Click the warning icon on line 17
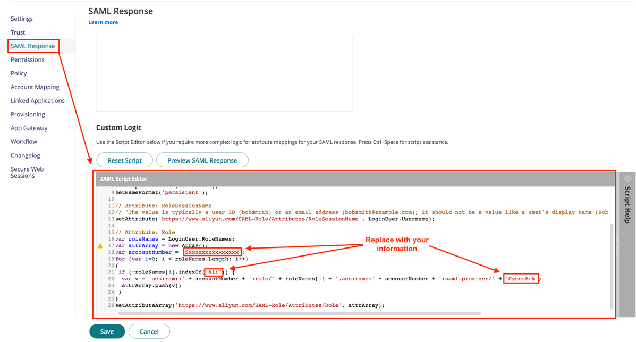Viewport: 636px width, 342px height. [100, 245]
